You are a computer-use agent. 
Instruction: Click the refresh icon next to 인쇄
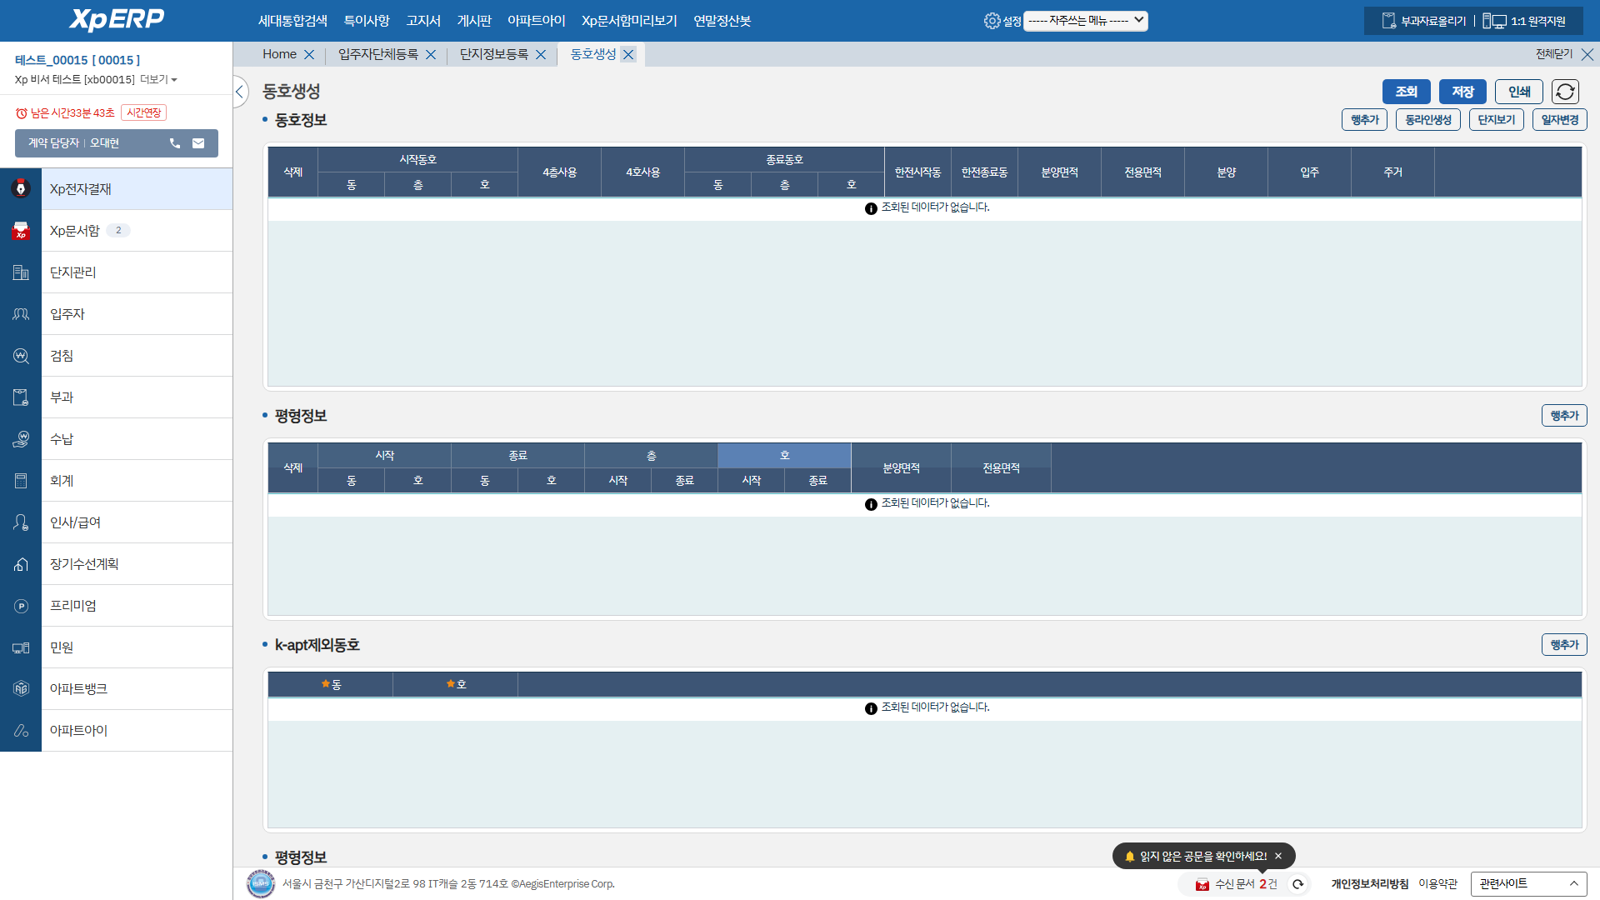pos(1565,92)
